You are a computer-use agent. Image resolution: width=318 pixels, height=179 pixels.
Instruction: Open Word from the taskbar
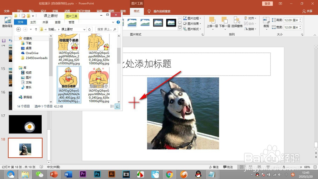pos(68,174)
